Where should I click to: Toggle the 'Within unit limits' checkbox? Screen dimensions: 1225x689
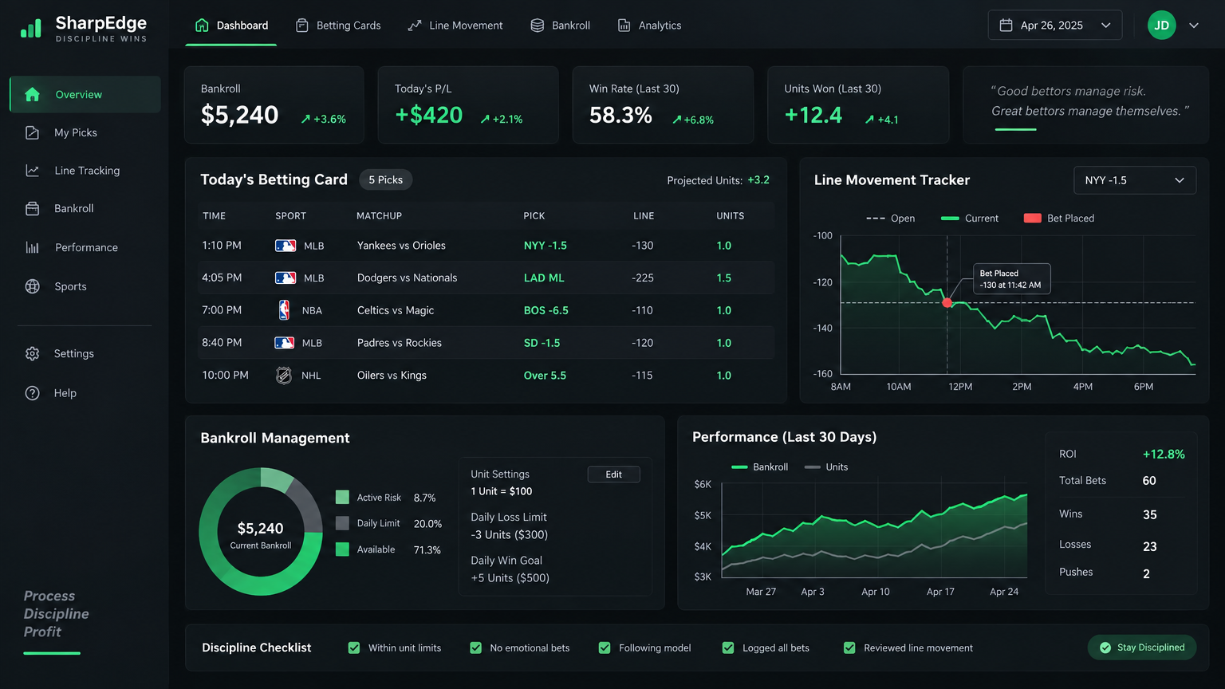coord(354,648)
